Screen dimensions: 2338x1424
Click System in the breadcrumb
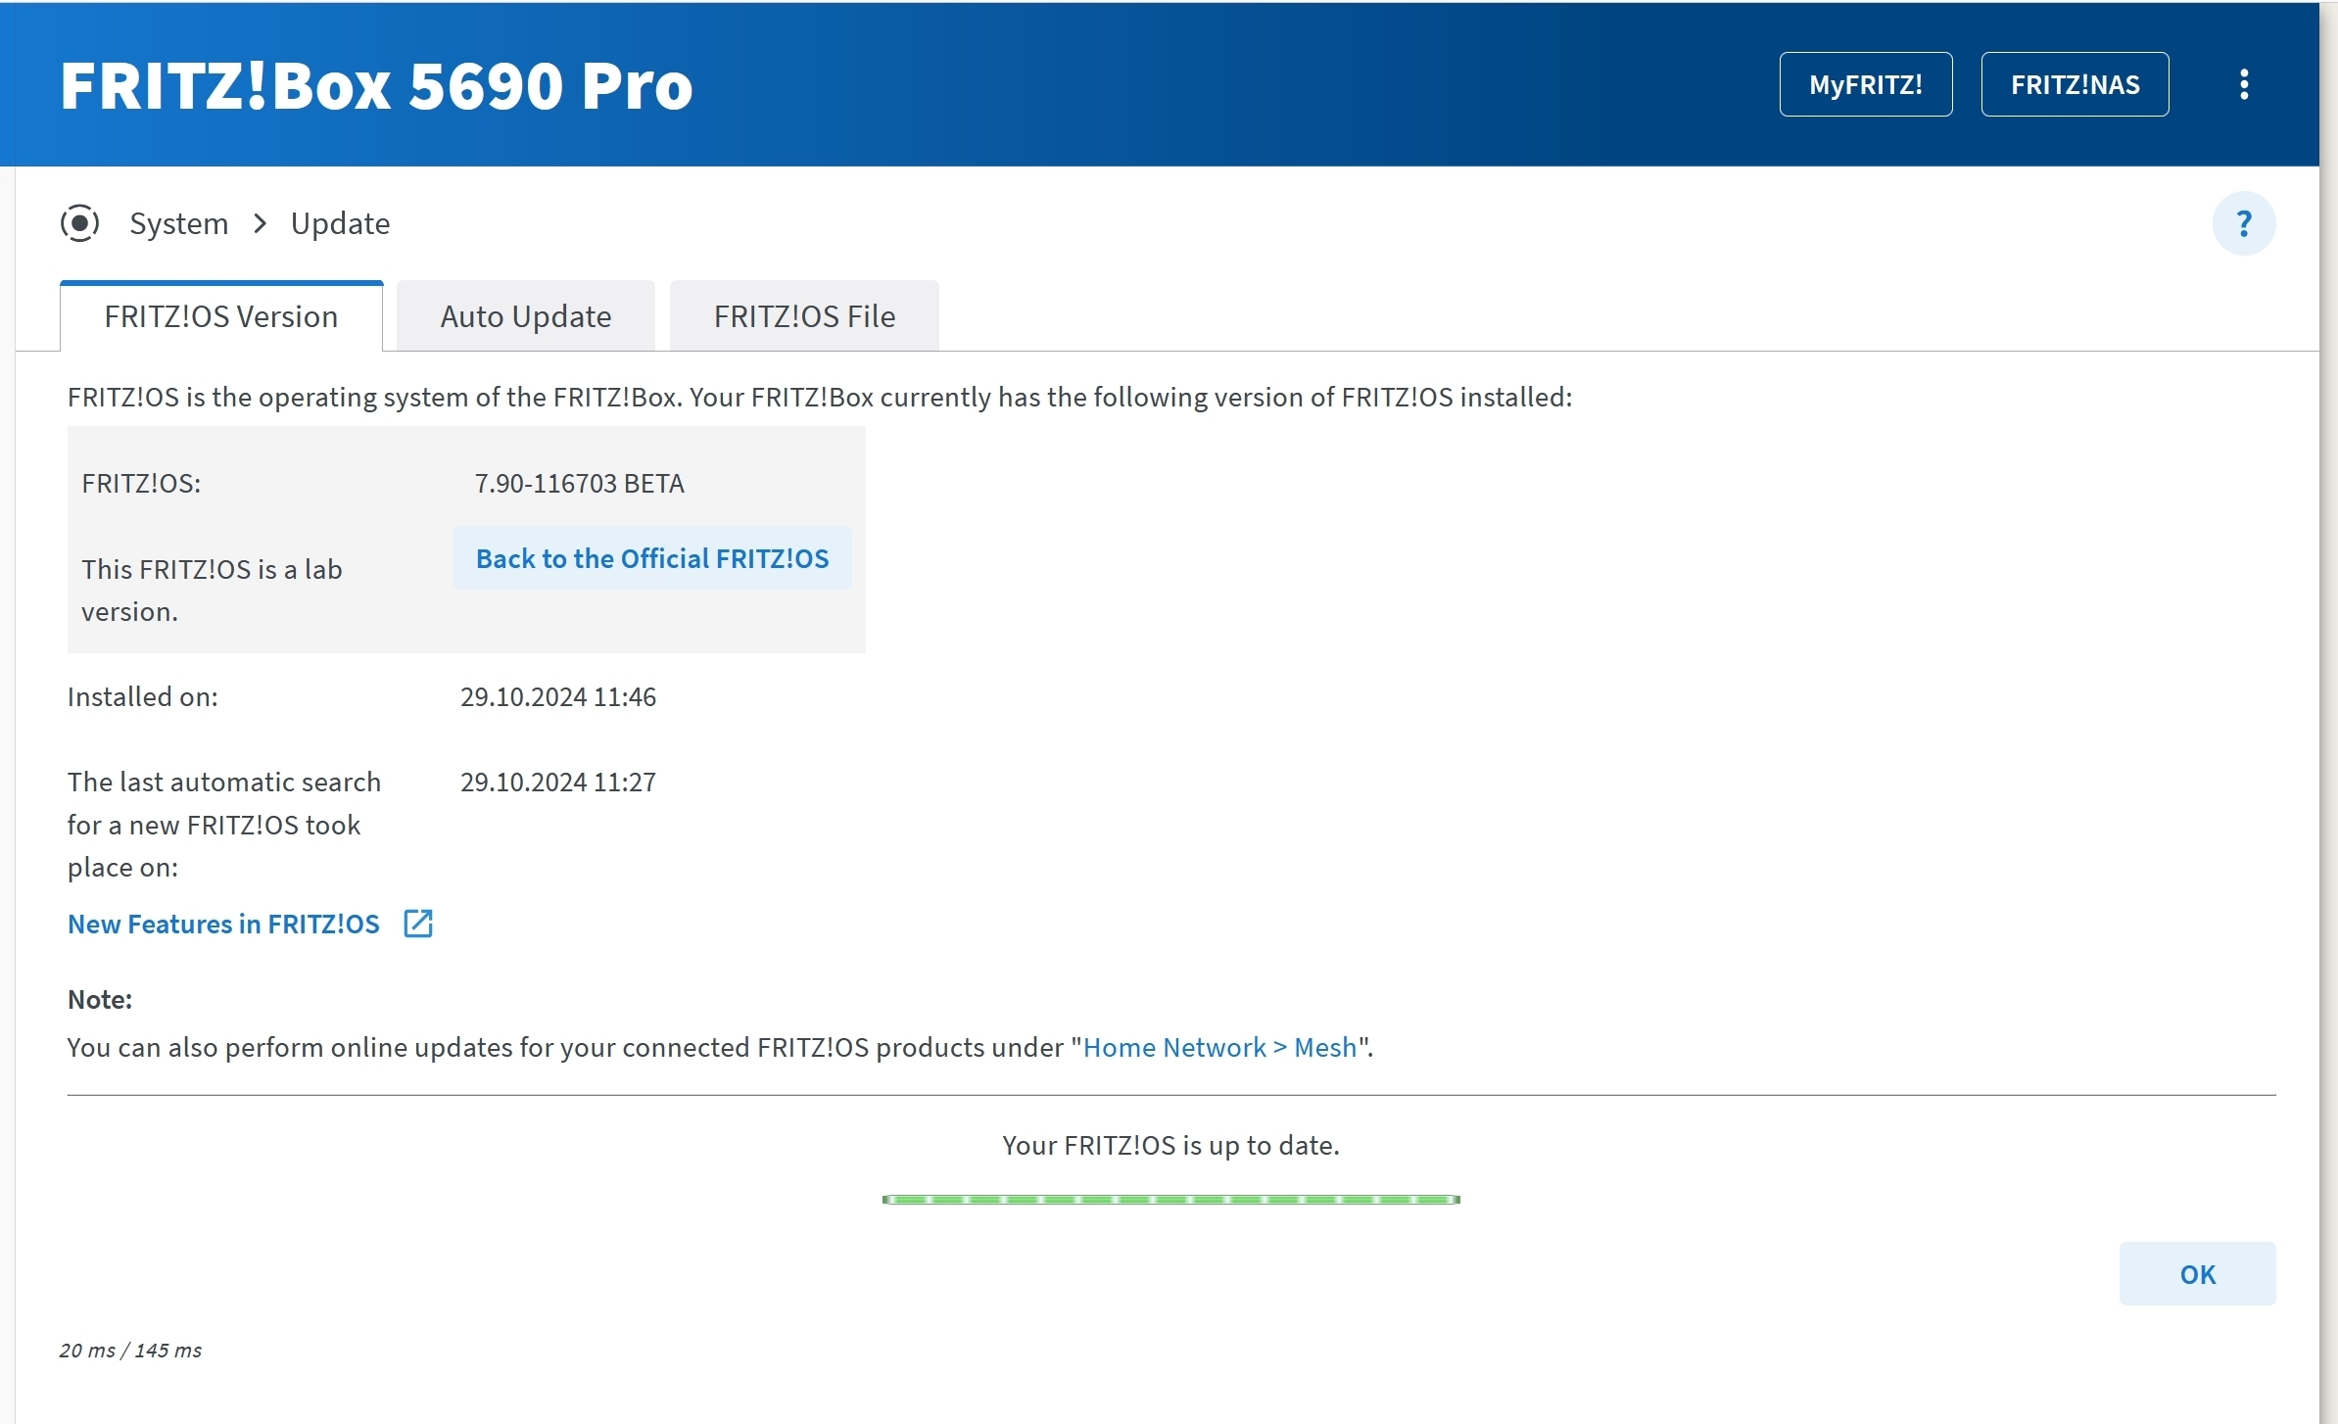click(x=179, y=223)
